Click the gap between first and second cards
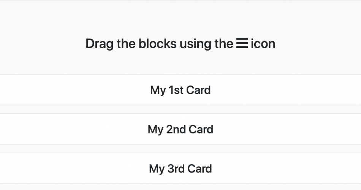 point(180,109)
